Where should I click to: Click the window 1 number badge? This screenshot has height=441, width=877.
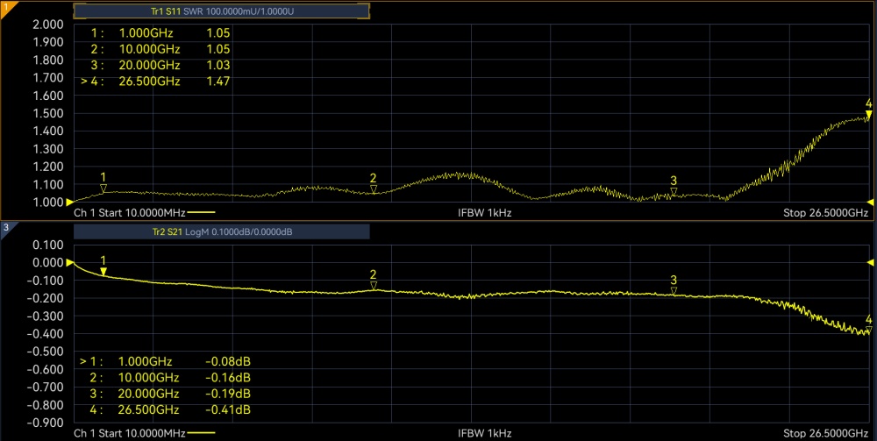[5, 7]
